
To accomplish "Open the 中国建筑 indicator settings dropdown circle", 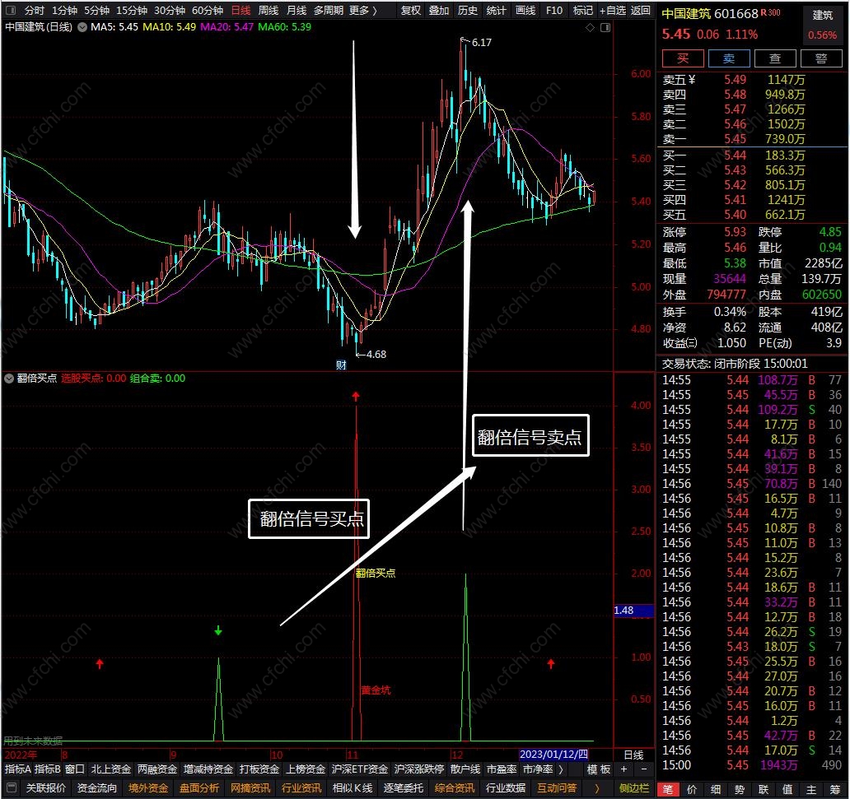I will pos(82,27).
